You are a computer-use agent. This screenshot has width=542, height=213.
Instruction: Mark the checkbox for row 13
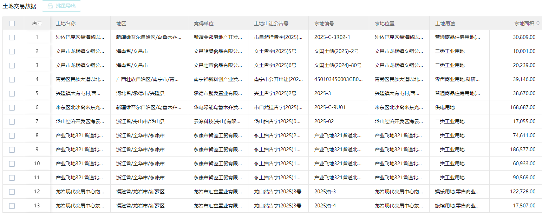click(12, 206)
